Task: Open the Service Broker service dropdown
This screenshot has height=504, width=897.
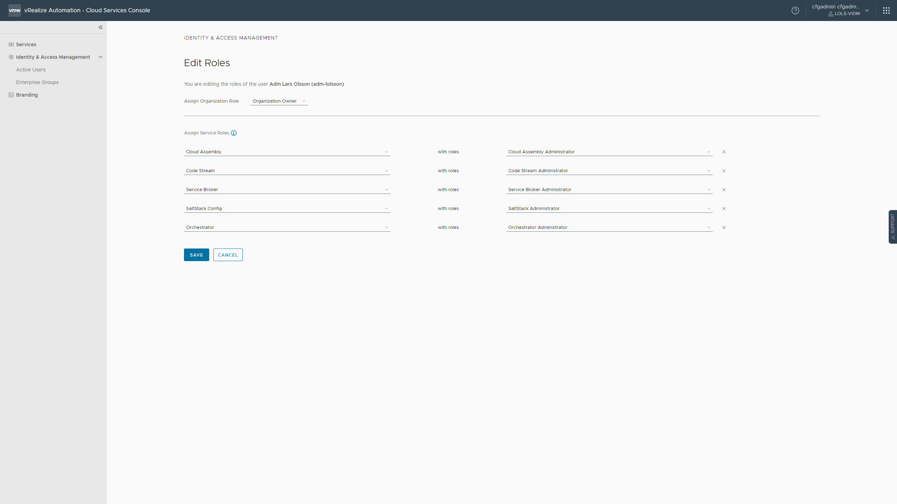Action: [x=287, y=190]
